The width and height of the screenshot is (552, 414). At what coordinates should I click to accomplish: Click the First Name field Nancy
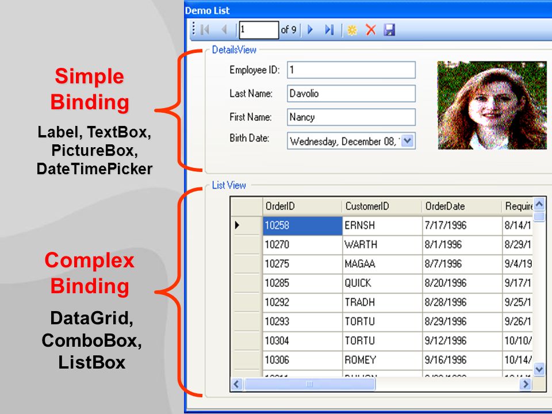point(351,117)
